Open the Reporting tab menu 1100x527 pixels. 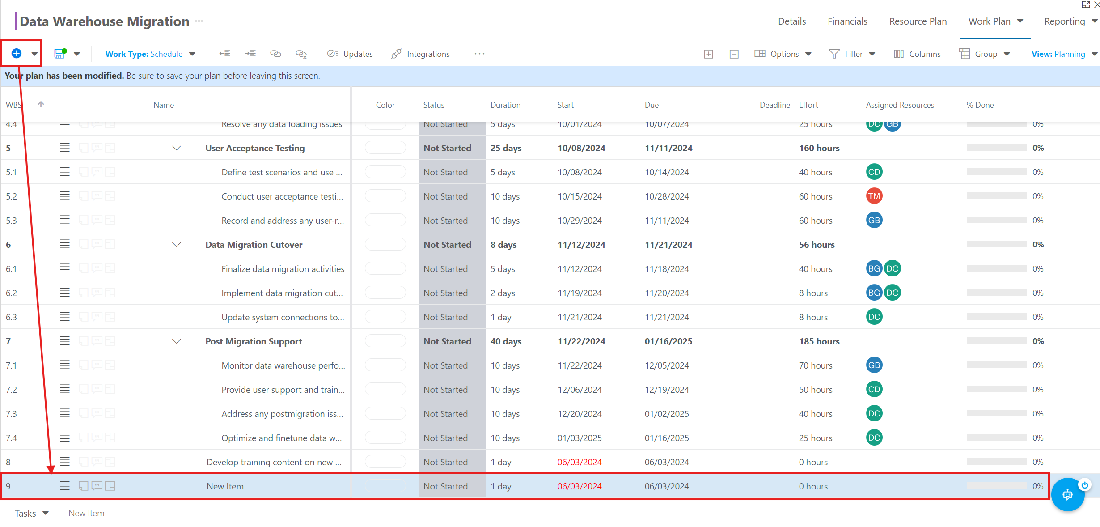pyautogui.click(x=1070, y=21)
